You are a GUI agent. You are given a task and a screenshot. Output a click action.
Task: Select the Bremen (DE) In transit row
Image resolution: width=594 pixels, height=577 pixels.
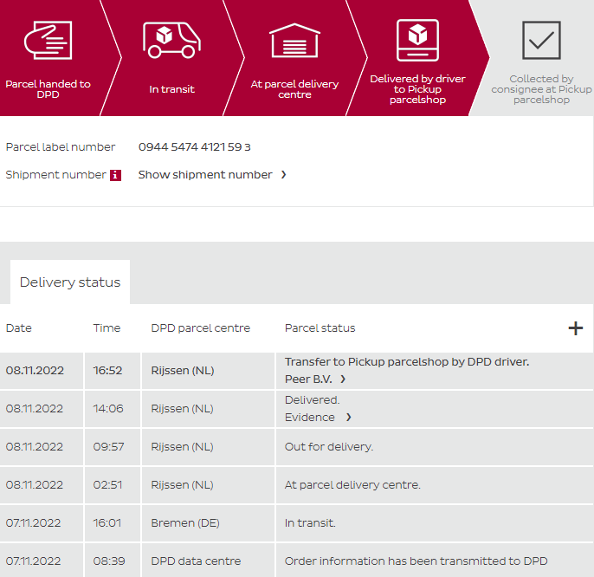point(310,523)
